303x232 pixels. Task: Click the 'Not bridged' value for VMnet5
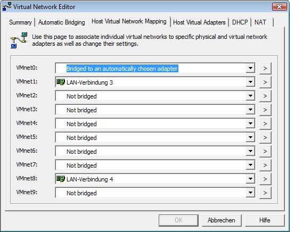point(81,138)
